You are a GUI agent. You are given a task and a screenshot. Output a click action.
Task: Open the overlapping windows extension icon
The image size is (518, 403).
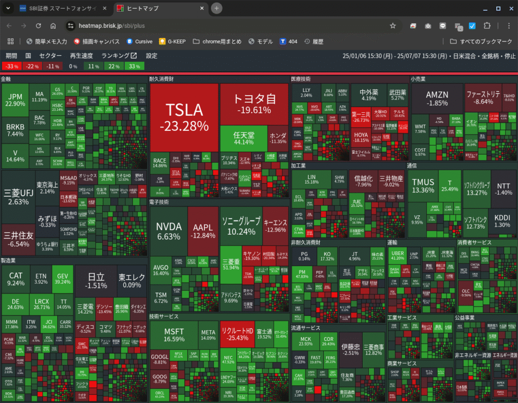click(458, 27)
